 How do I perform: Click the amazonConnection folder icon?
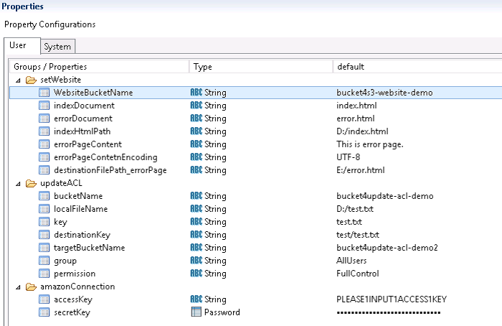click(x=31, y=287)
